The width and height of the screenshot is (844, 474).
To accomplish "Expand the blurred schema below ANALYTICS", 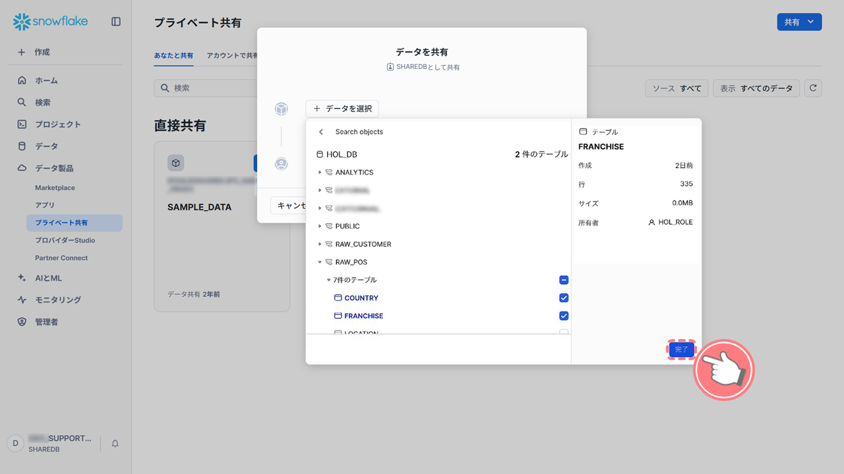I will coord(320,190).
